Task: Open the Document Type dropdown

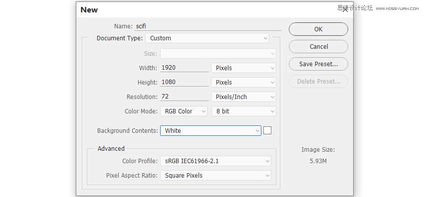Action: tap(208, 38)
